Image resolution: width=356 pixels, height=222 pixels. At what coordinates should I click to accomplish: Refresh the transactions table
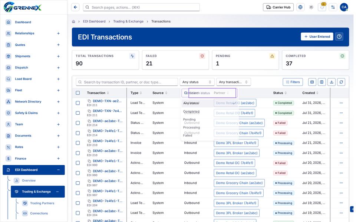tap(341, 82)
